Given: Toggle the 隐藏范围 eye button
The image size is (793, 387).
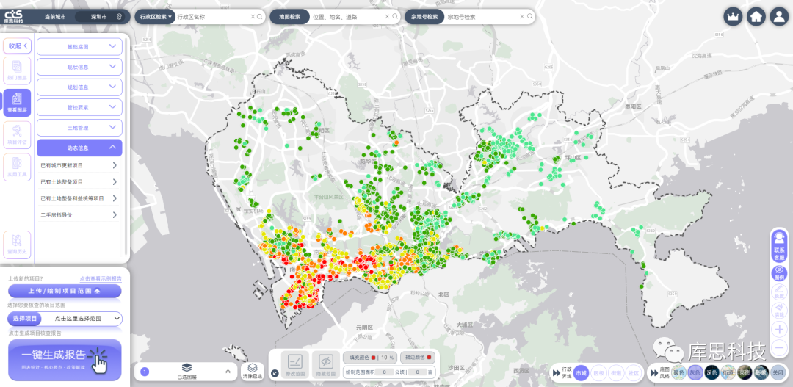Looking at the screenshot, I should [326, 364].
